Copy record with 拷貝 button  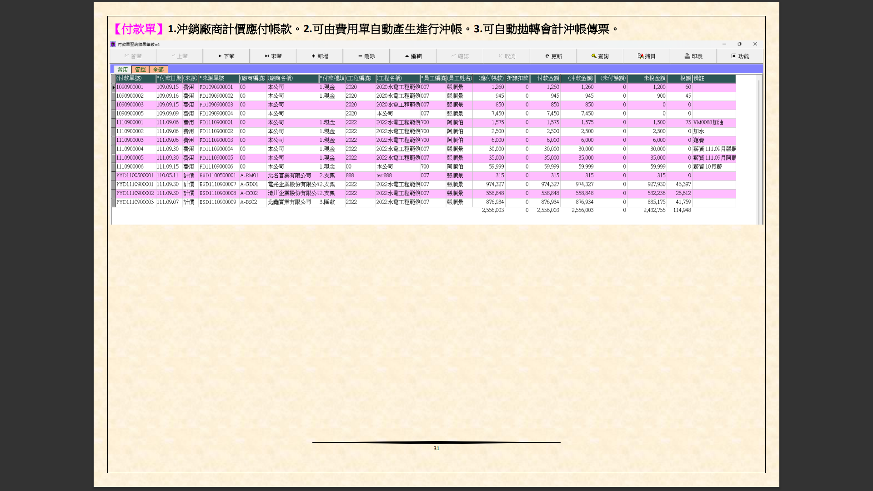[x=646, y=56]
